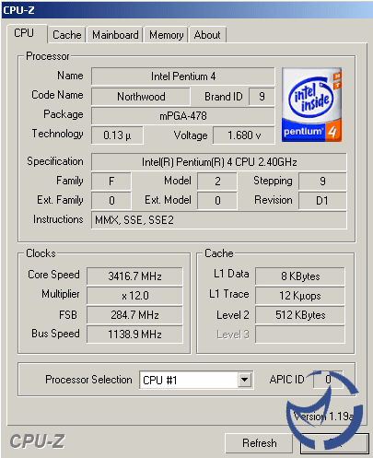This screenshot has height=458, width=373.
Task: Open the Mainboard tab
Action: [115, 35]
